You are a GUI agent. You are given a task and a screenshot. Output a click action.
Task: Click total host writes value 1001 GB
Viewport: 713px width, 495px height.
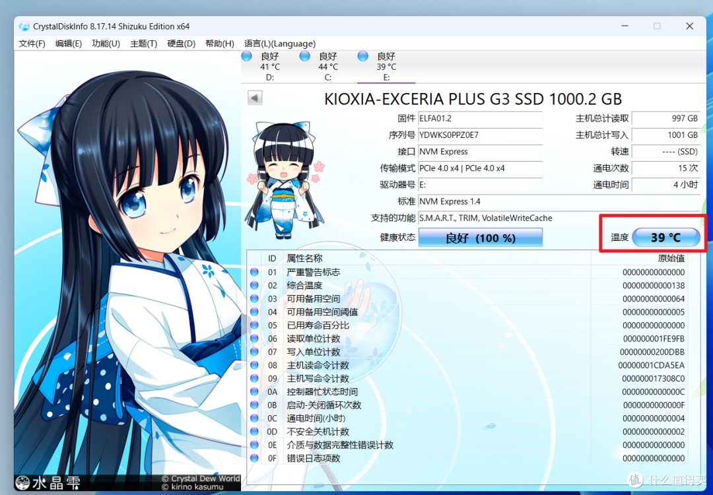point(666,135)
